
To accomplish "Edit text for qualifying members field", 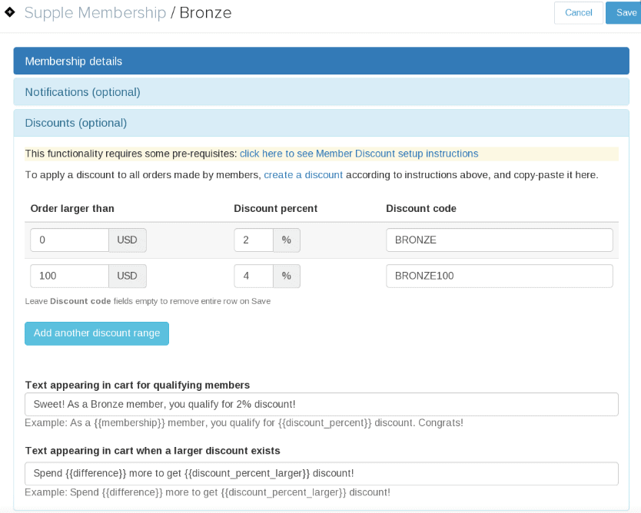I will tap(321, 405).
